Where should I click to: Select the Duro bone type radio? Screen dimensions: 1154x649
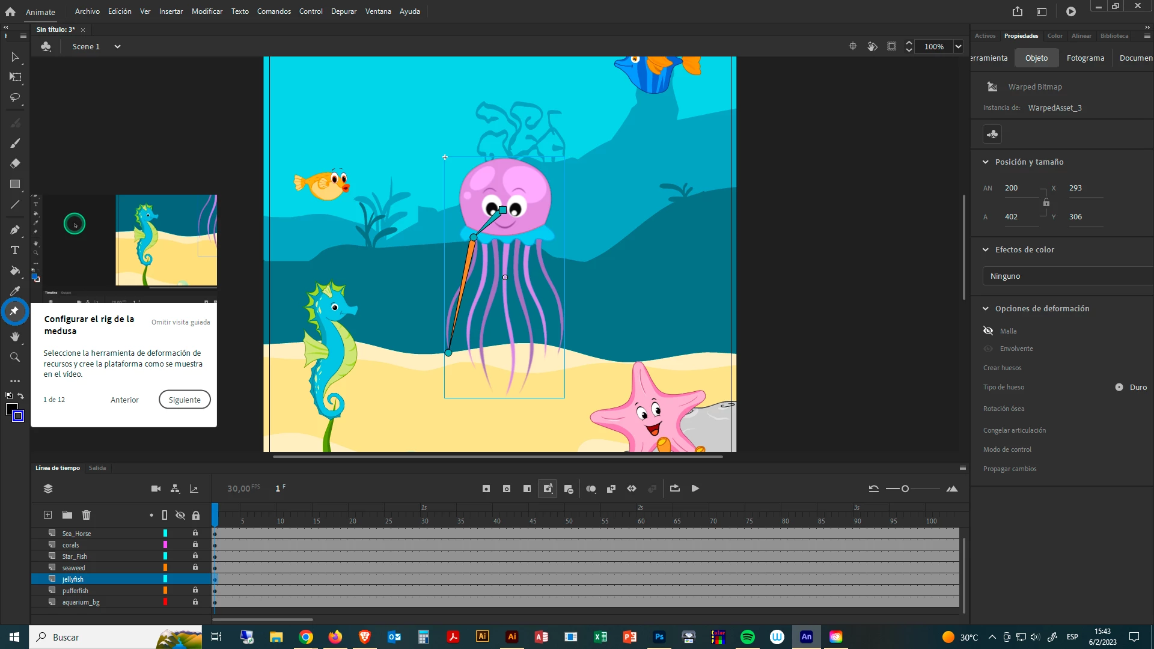[1119, 388]
